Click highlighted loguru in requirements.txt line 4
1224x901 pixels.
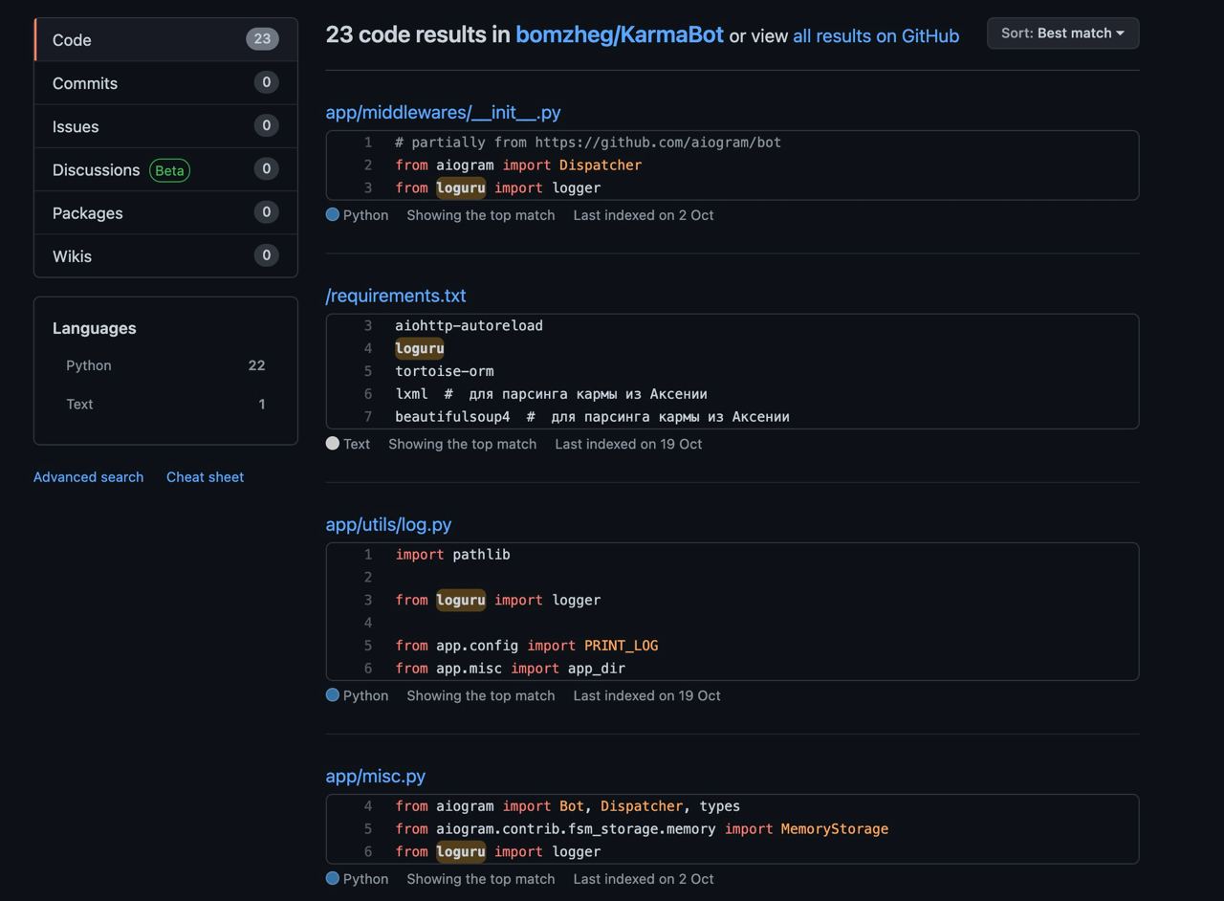point(420,348)
